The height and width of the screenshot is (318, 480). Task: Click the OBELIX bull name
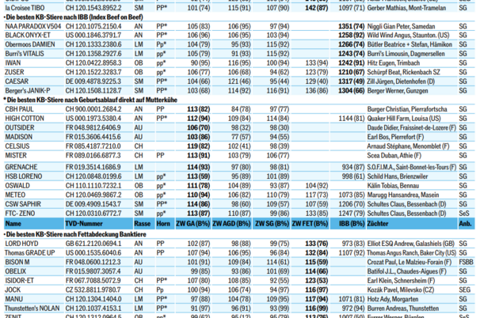point(16,271)
